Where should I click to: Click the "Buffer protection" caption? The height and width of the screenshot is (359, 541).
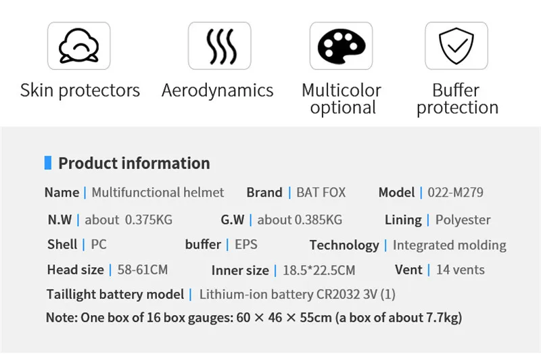[x=457, y=99]
